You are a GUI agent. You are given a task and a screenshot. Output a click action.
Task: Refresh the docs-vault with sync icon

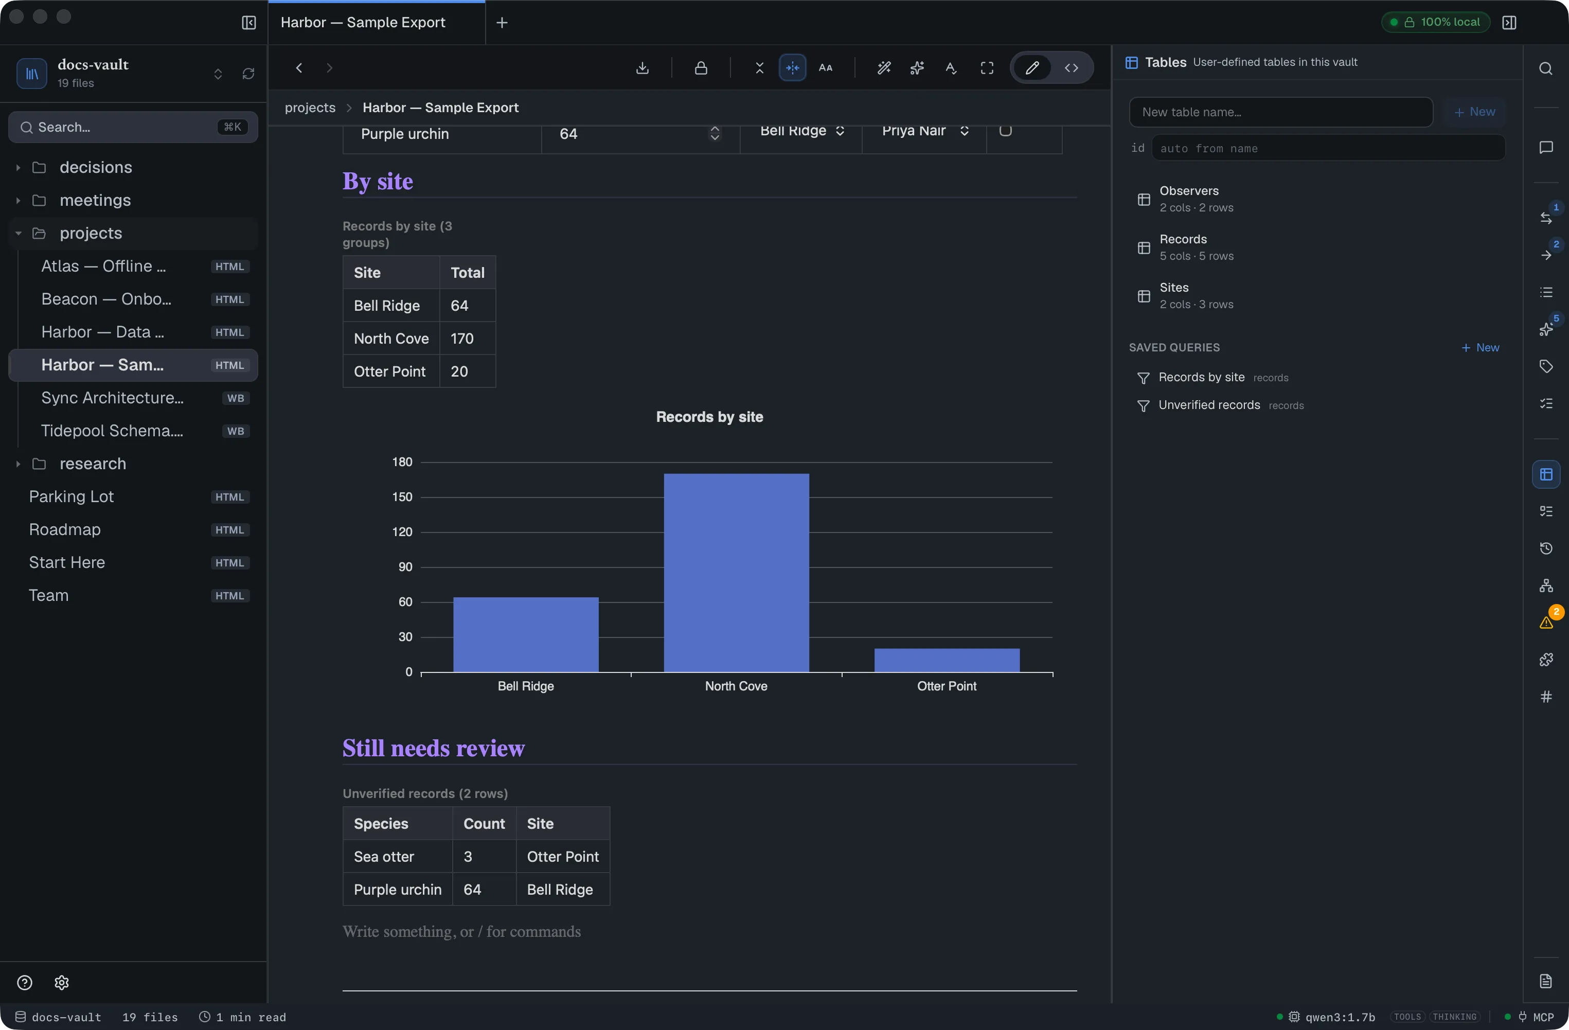point(248,73)
